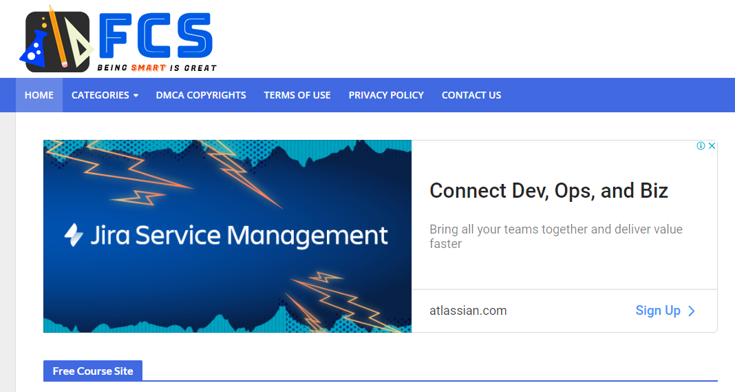Click 'BEING SMART IS GREAT' tagline
Viewport: 735px width, 392px height.
click(157, 68)
